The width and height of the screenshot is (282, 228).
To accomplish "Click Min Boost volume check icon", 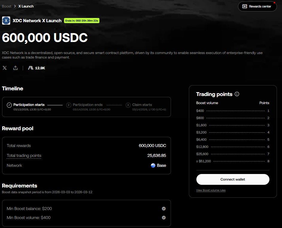I will [164, 217].
